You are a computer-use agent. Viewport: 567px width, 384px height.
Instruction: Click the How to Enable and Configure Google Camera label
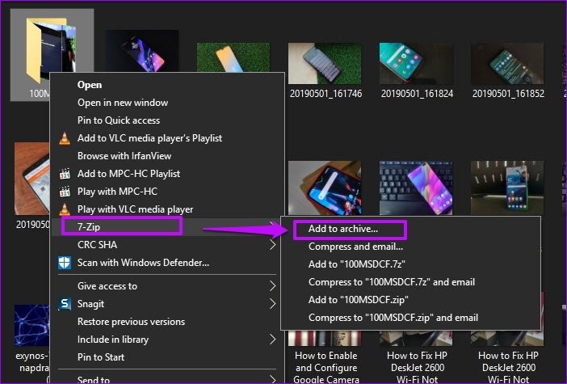coord(325,367)
